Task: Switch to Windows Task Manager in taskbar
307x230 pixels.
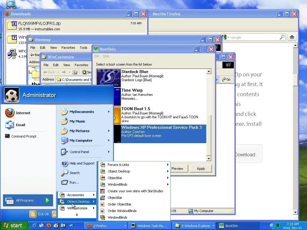Action: [150, 226]
